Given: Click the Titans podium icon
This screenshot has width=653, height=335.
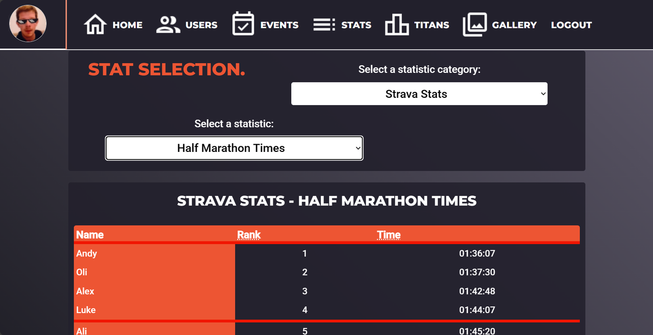Looking at the screenshot, I should 397,24.
